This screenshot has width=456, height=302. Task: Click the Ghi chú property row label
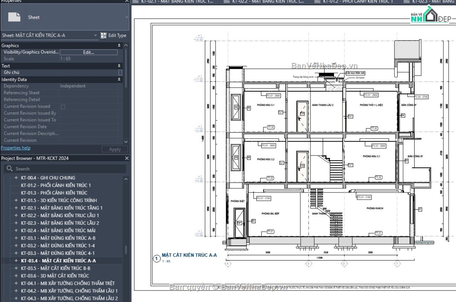click(x=11, y=72)
